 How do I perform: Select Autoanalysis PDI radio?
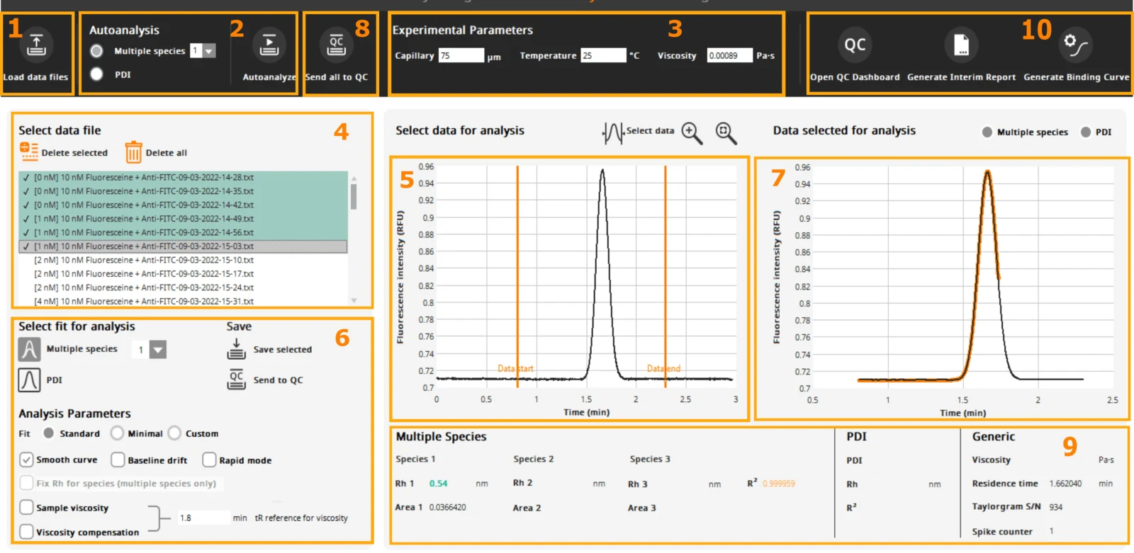97,74
